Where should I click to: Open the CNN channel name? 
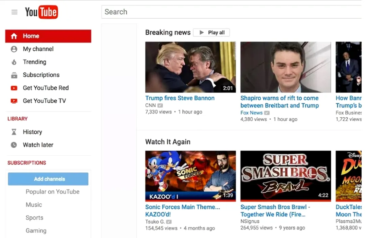[x=150, y=105]
